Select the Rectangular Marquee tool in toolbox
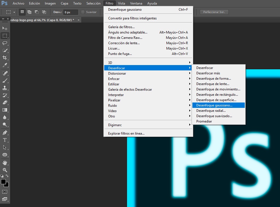The width and height of the screenshot is (280, 207). (5, 36)
